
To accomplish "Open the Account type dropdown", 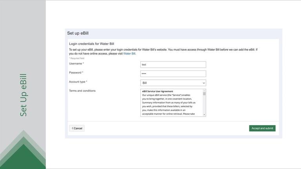I will tap(173, 83).
